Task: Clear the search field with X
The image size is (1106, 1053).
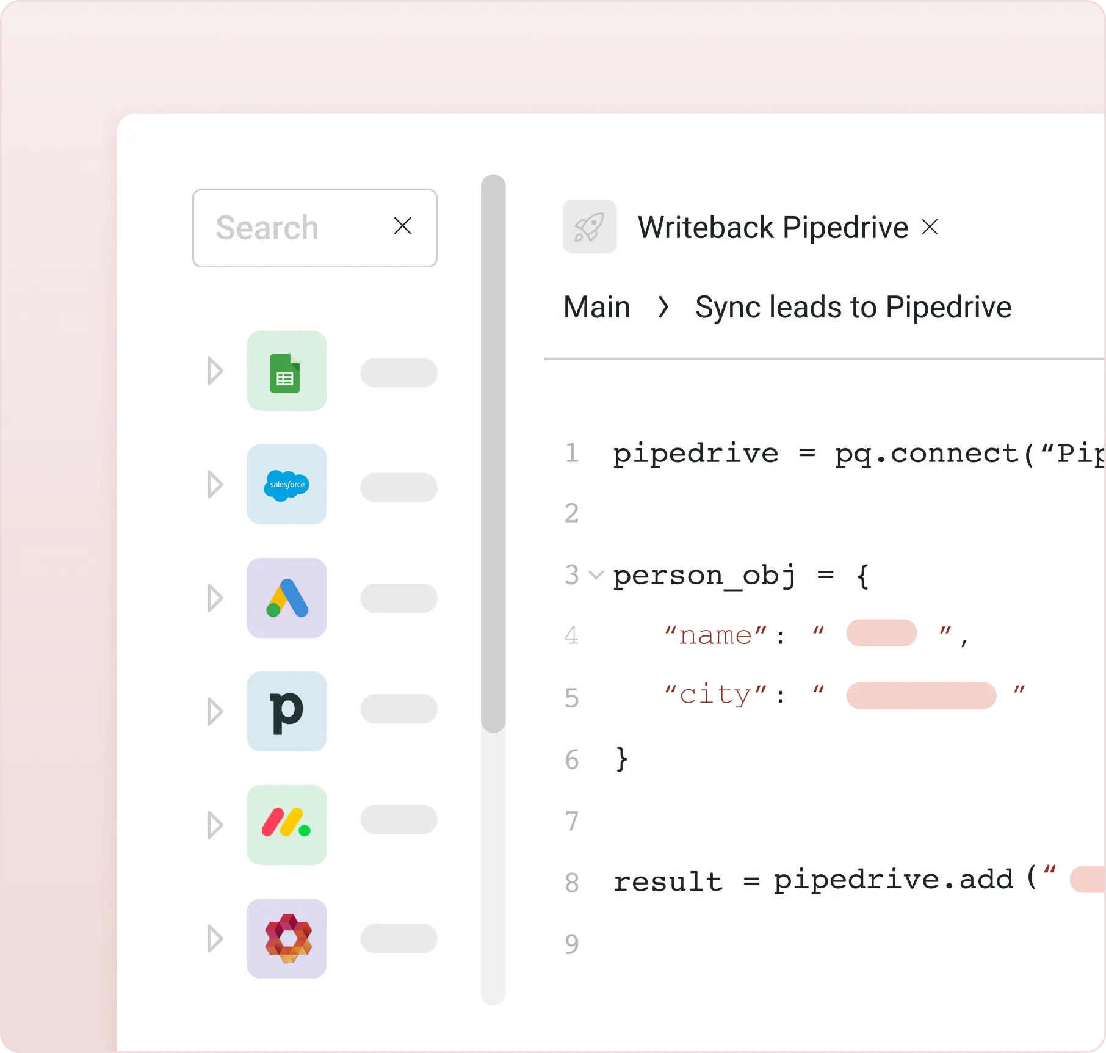Action: coord(402,226)
